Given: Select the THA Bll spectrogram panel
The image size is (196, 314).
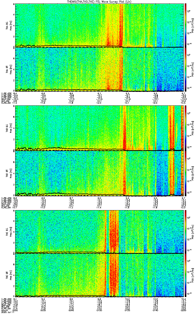Looking at the screenshot, I should (x=99, y=69).
